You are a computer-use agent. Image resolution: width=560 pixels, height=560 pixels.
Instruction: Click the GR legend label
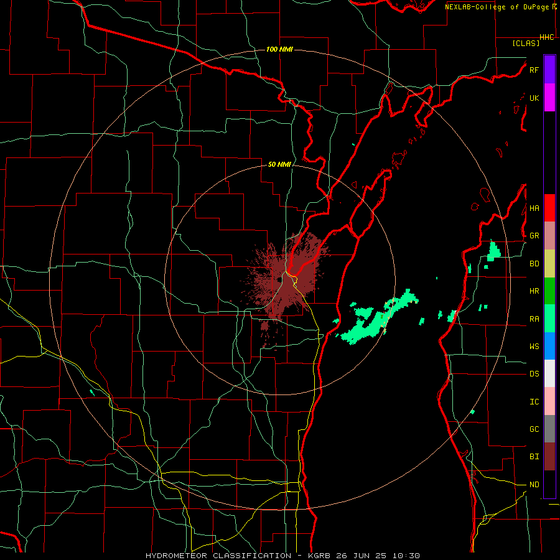pyautogui.click(x=534, y=236)
